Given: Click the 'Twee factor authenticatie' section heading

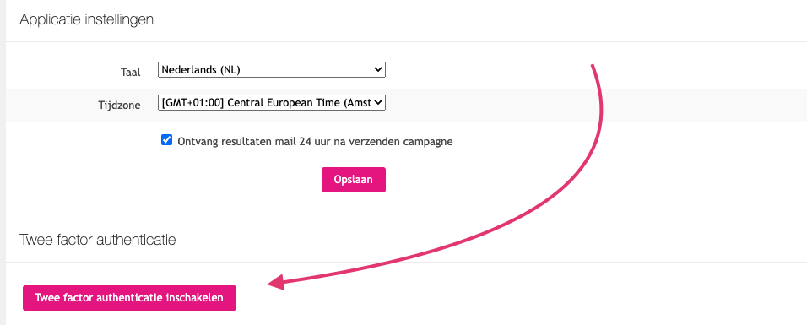Looking at the screenshot, I should 98,240.
